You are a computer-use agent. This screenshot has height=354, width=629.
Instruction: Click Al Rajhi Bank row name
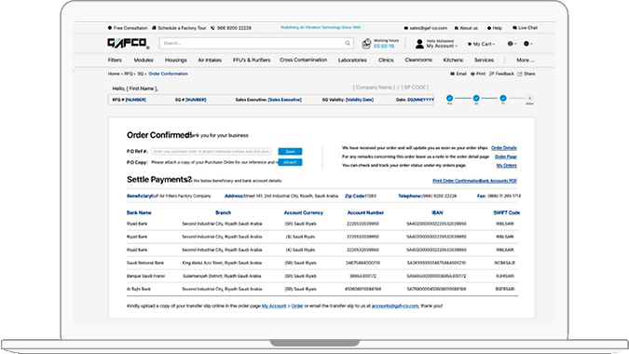139,289
